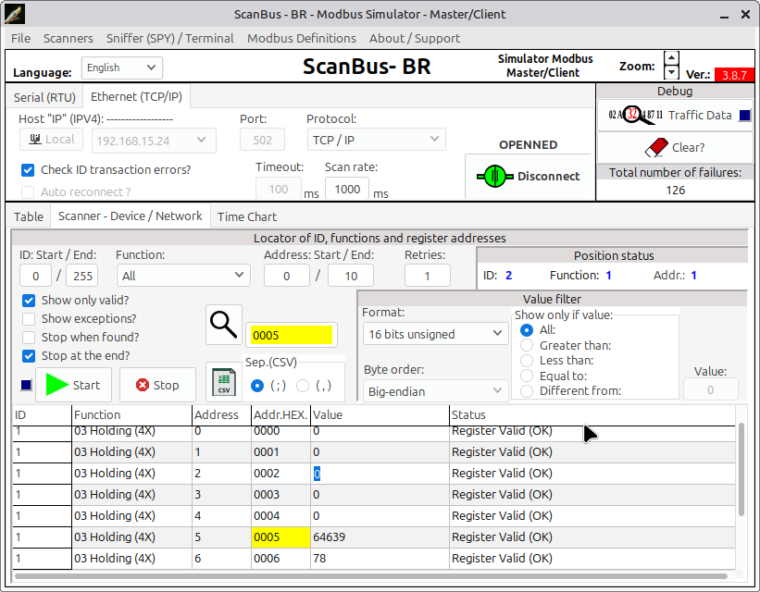The width and height of the screenshot is (760, 592).
Task: Open the Protocol TCP / IP dropdown
Action: (x=376, y=140)
